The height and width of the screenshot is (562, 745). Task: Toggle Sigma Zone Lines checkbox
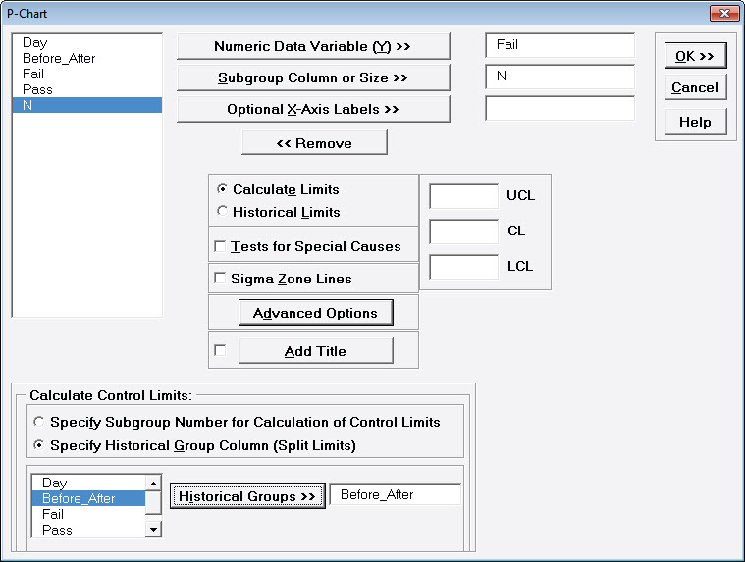(220, 279)
